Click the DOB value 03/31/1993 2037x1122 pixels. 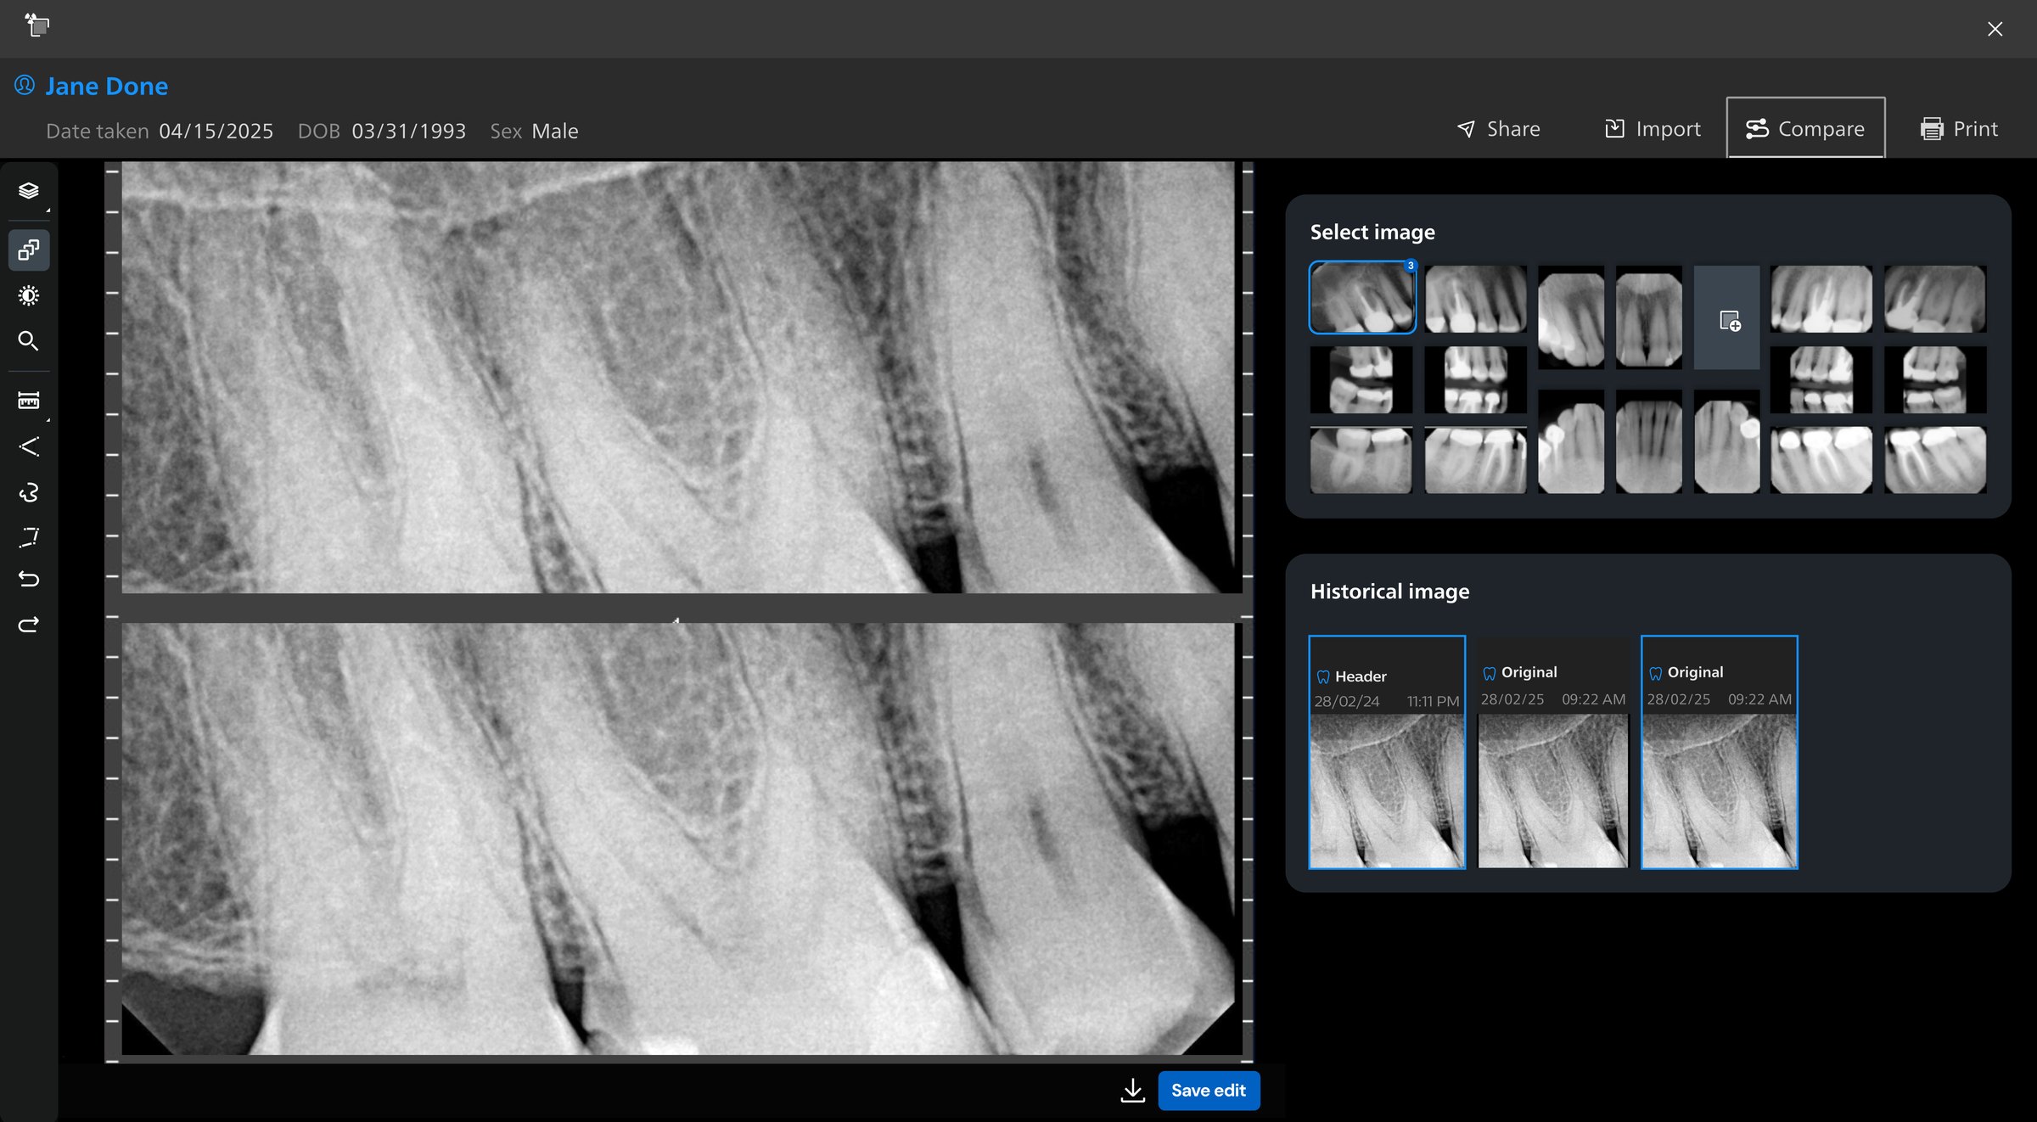point(409,131)
